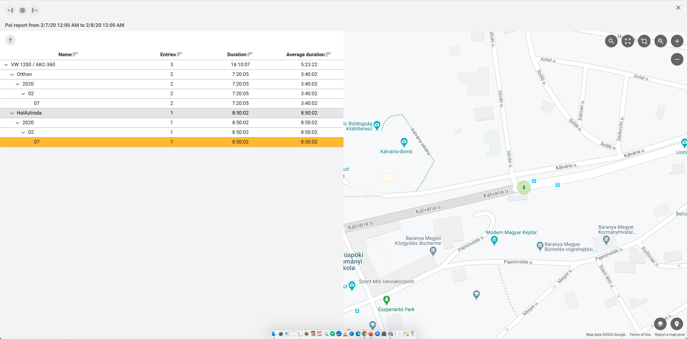Select the crop area map tool
The image size is (687, 339).
[644, 41]
